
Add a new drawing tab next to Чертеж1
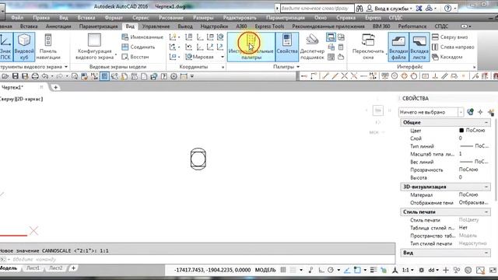click(55, 87)
